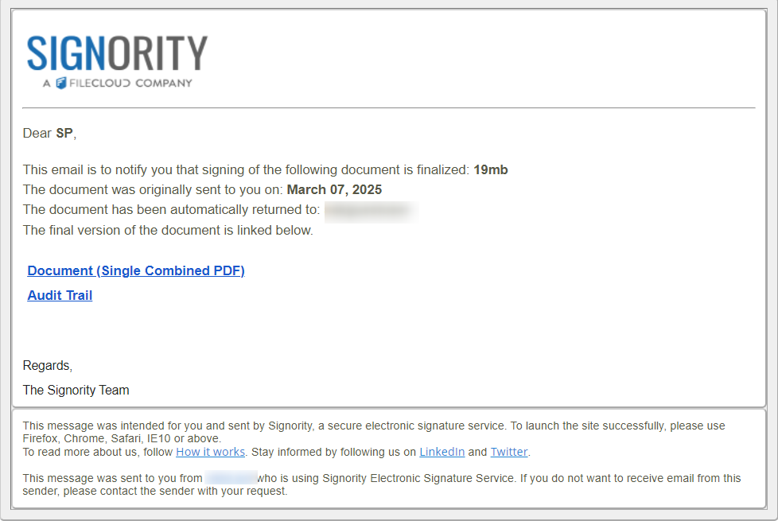The image size is (778, 521).
Task: Click the Signority Team signature line
Action: point(76,391)
